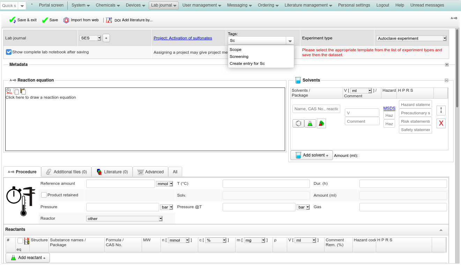The height and width of the screenshot is (265, 461).
Task: Click the A→B icon at toolbar right
Action: click(454, 18)
